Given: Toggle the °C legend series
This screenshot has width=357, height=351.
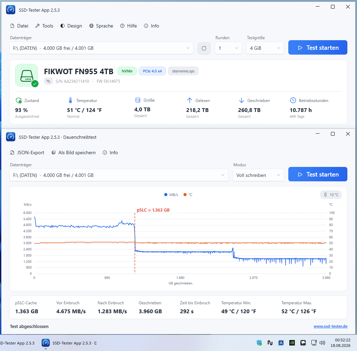Looking at the screenshot, I should [x=188, y=195].
